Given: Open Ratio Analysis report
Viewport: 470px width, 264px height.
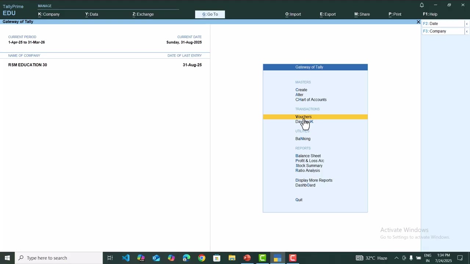Looking at the screenshot, I should pos(308,170).
